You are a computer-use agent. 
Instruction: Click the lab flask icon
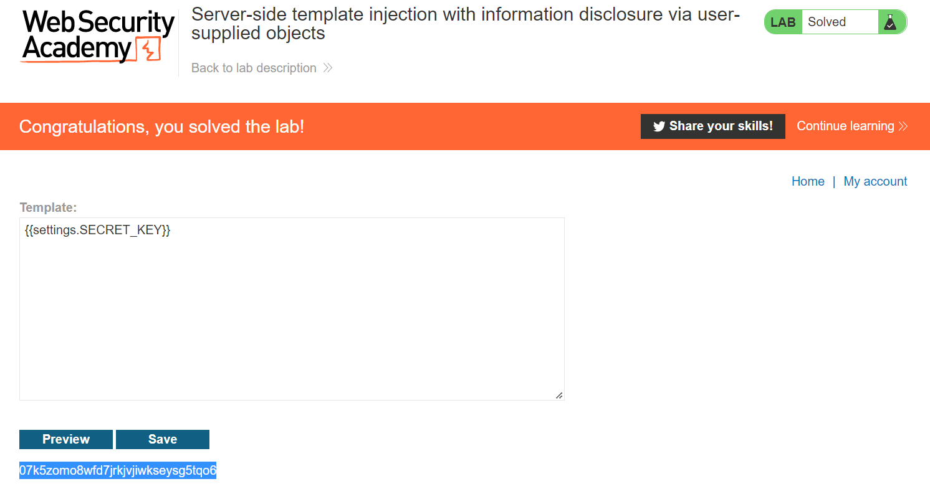tap(890, 22)
